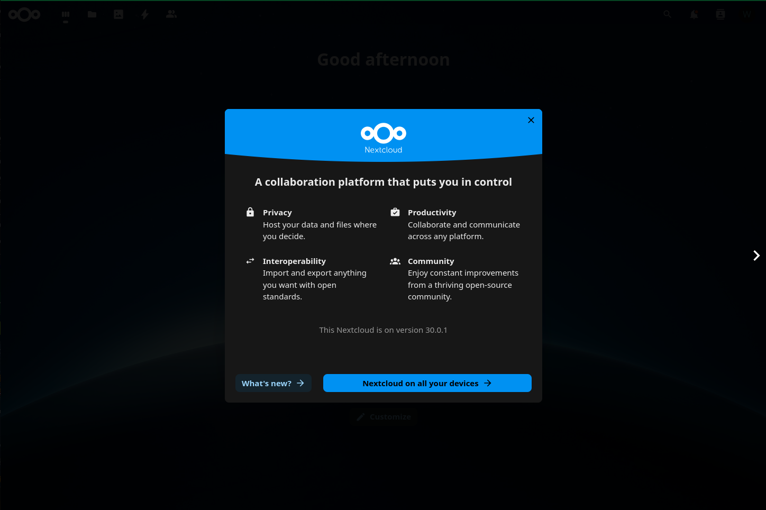Image resolution: width=766 pixels, height=510 pixels.
Task: Open the notifications bell
Action: [x=694, y=15]
